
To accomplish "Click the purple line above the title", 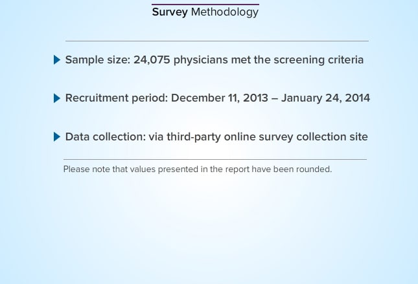I will (x=205, y=5).
